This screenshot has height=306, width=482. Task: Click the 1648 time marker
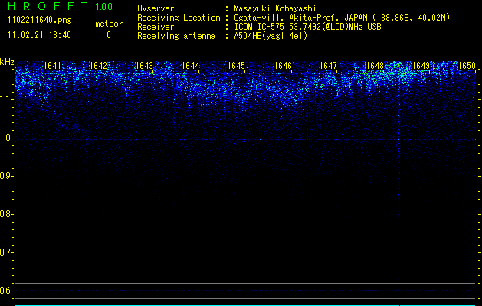click(375, 66)
